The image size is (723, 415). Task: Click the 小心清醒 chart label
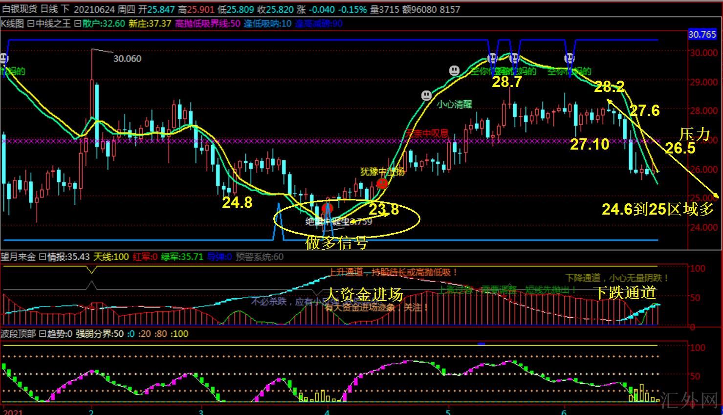pos(455,105)
